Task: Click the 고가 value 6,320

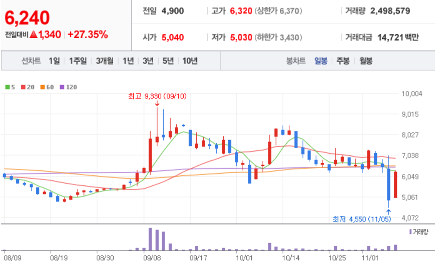Action: pyautogui.click(x=241, y=11)
